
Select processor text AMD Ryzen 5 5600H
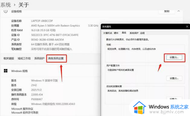tap(55, 26)
